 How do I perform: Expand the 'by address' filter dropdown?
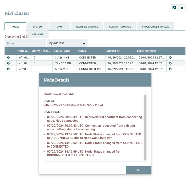[x=67, y=43]
